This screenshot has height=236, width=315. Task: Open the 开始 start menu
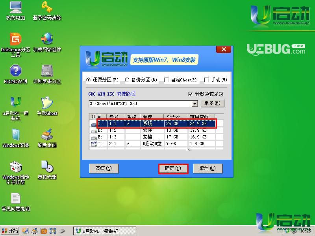point(10,231)
